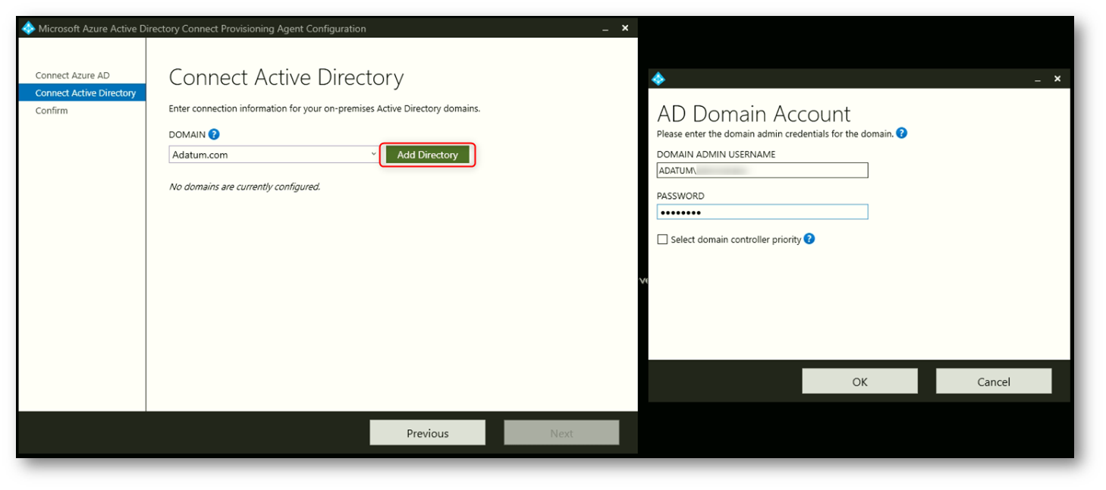Confirm credentials with the OK button

pyautogui.click(x=859, y=382)
